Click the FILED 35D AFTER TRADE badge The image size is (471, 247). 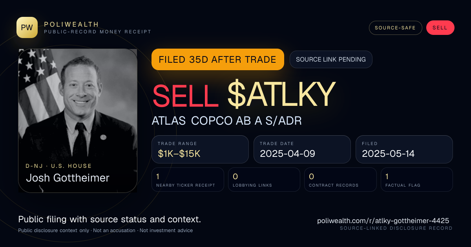[x=217, y=60]
